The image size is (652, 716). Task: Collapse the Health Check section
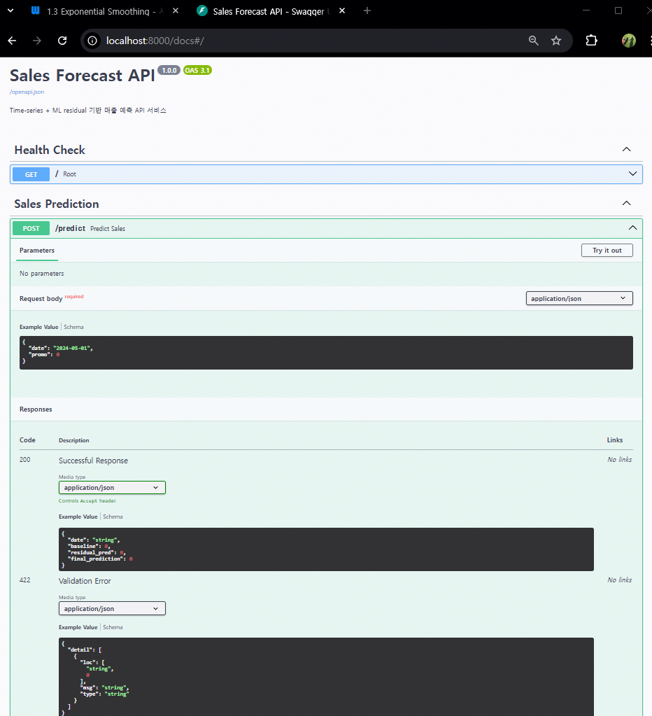pyautogui.click(x=626, y=149)
